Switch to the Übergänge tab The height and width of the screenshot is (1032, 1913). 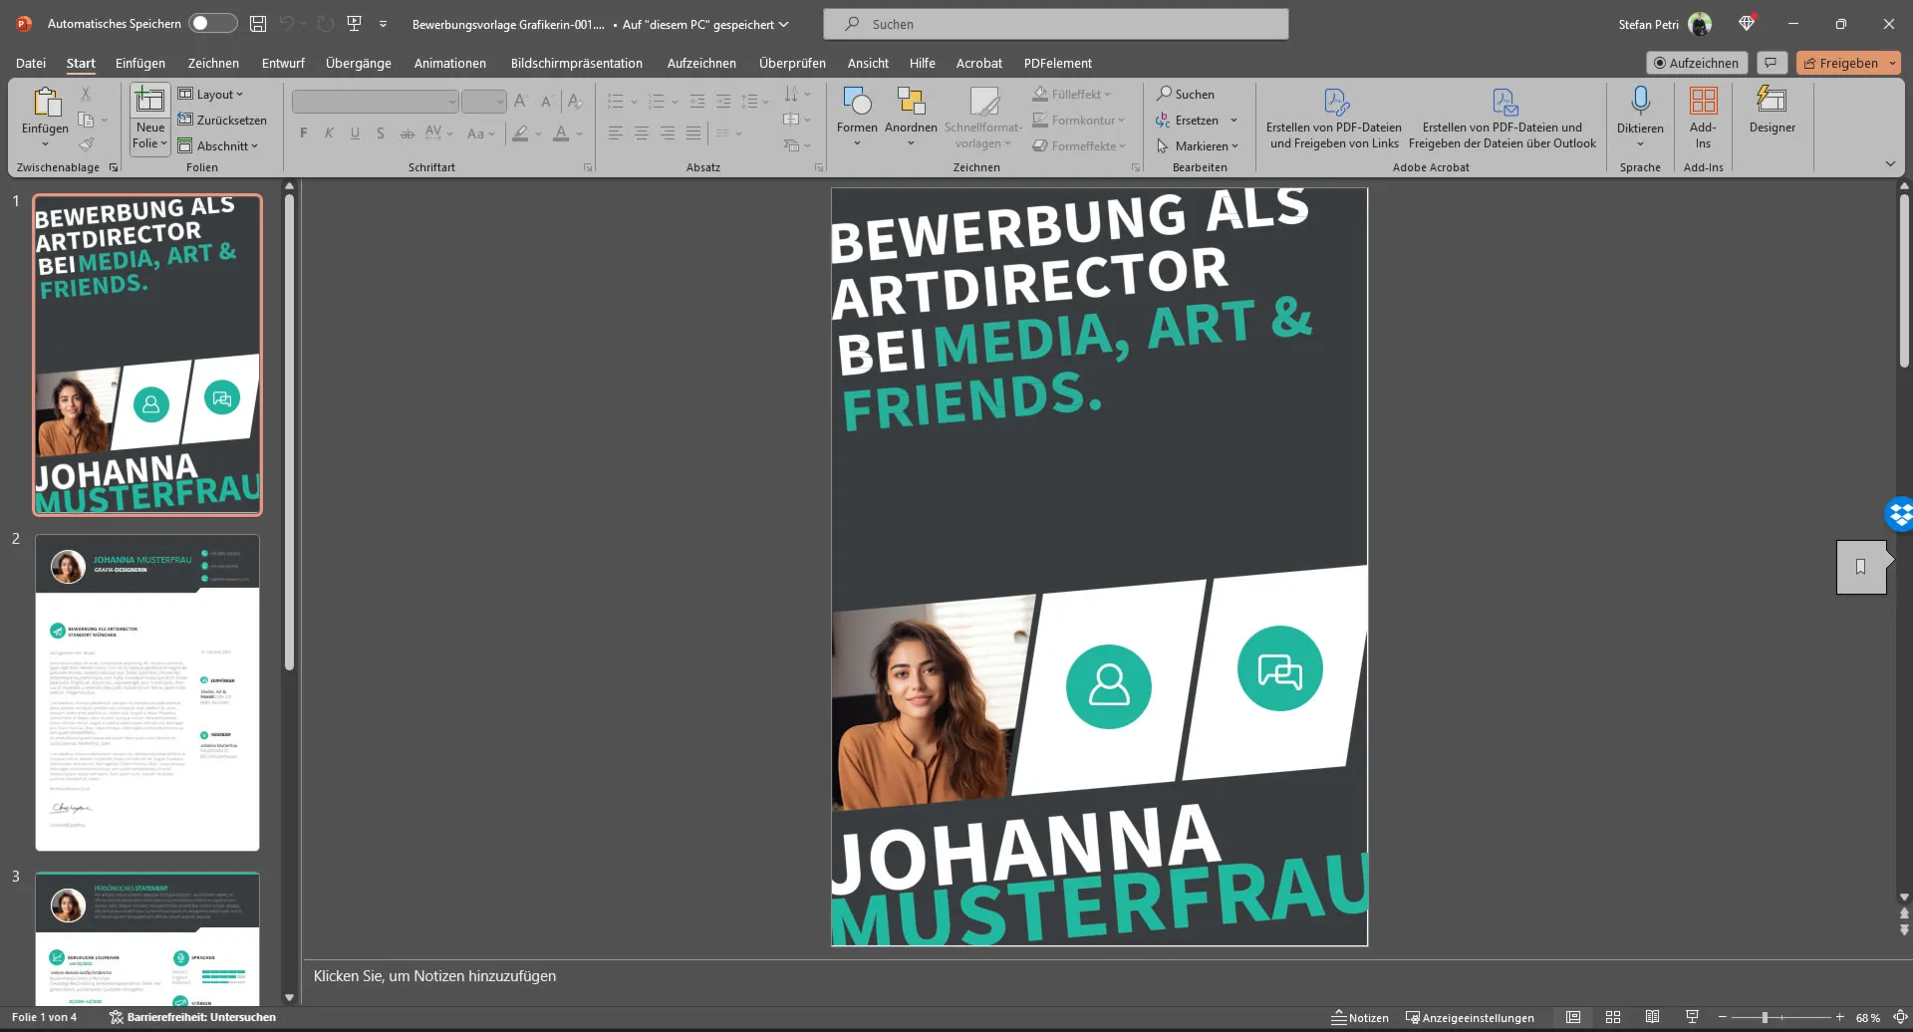click(359, 63)
